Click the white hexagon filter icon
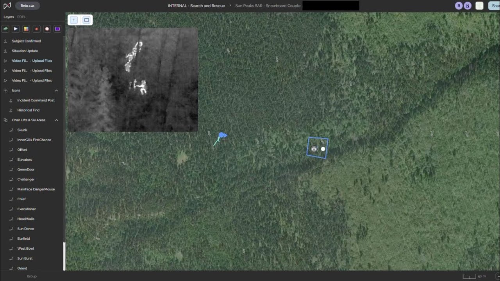 click(x=47, y=29)
